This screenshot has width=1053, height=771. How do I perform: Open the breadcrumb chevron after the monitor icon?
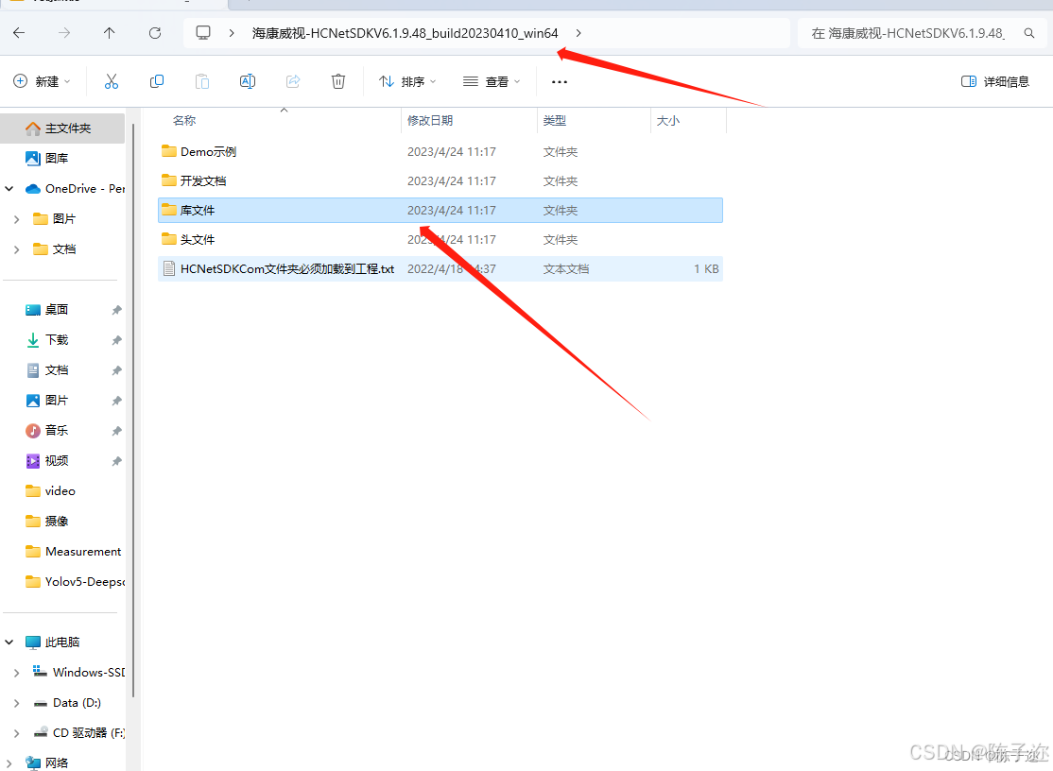(x=231, y=33)
